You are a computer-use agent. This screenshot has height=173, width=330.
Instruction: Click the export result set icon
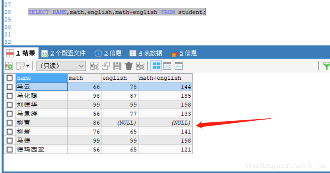pos(9,66)
